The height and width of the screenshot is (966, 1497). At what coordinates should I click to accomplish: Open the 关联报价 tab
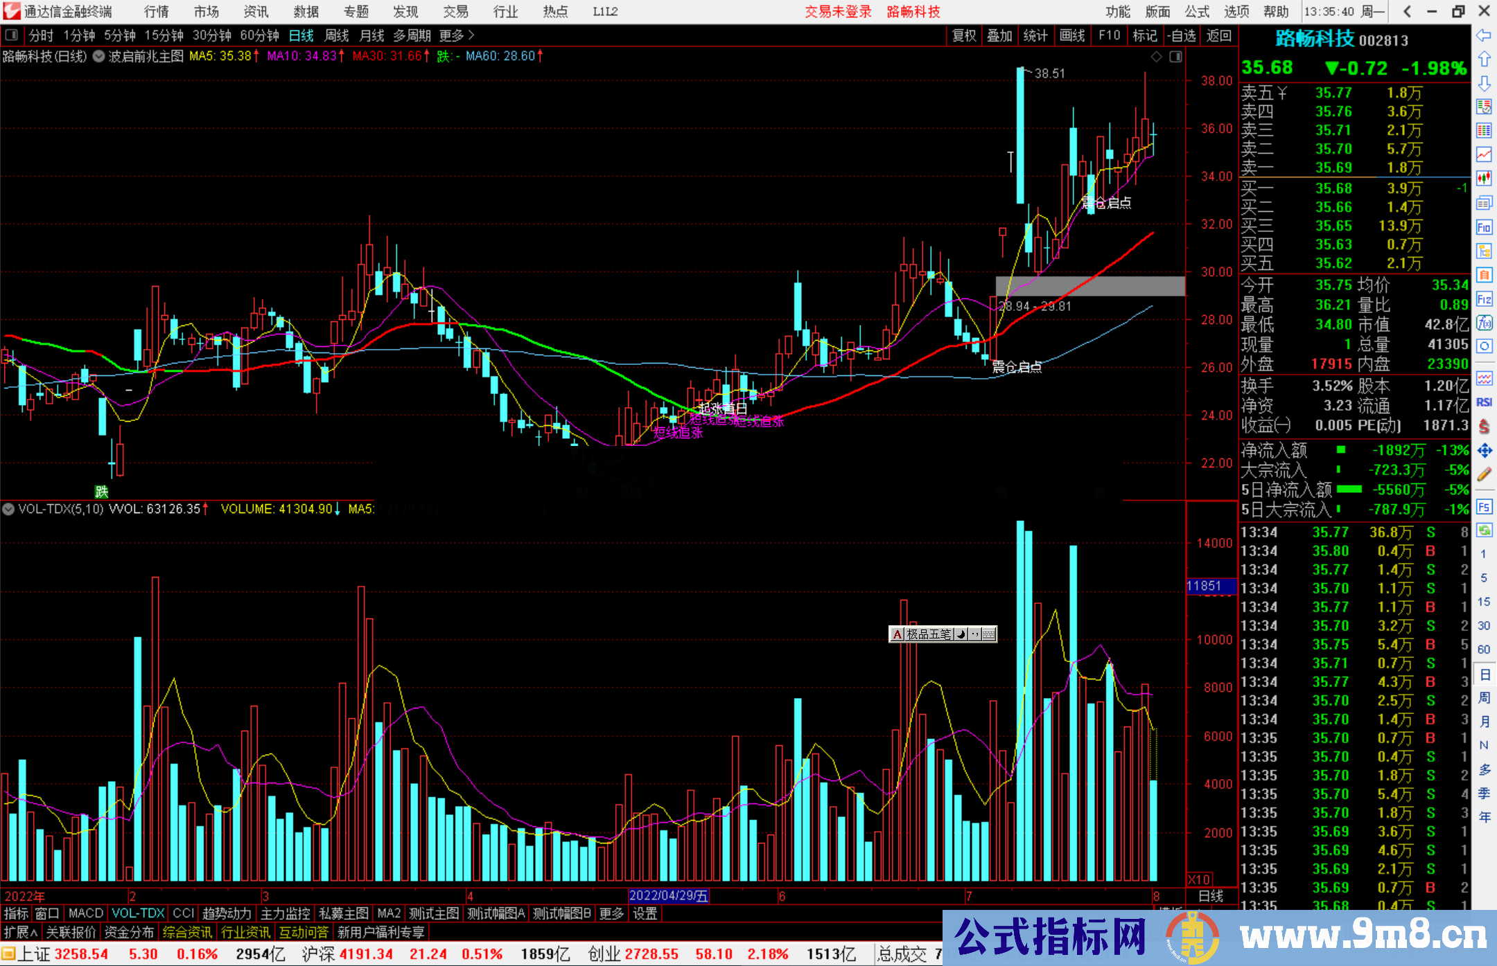coord(71,932)
